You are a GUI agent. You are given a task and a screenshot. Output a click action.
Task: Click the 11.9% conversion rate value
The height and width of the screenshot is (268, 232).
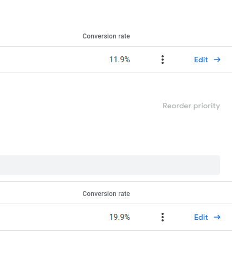coord(120,60)
